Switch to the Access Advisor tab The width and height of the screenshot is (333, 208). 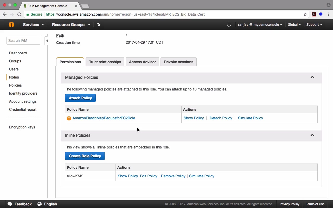142,62
